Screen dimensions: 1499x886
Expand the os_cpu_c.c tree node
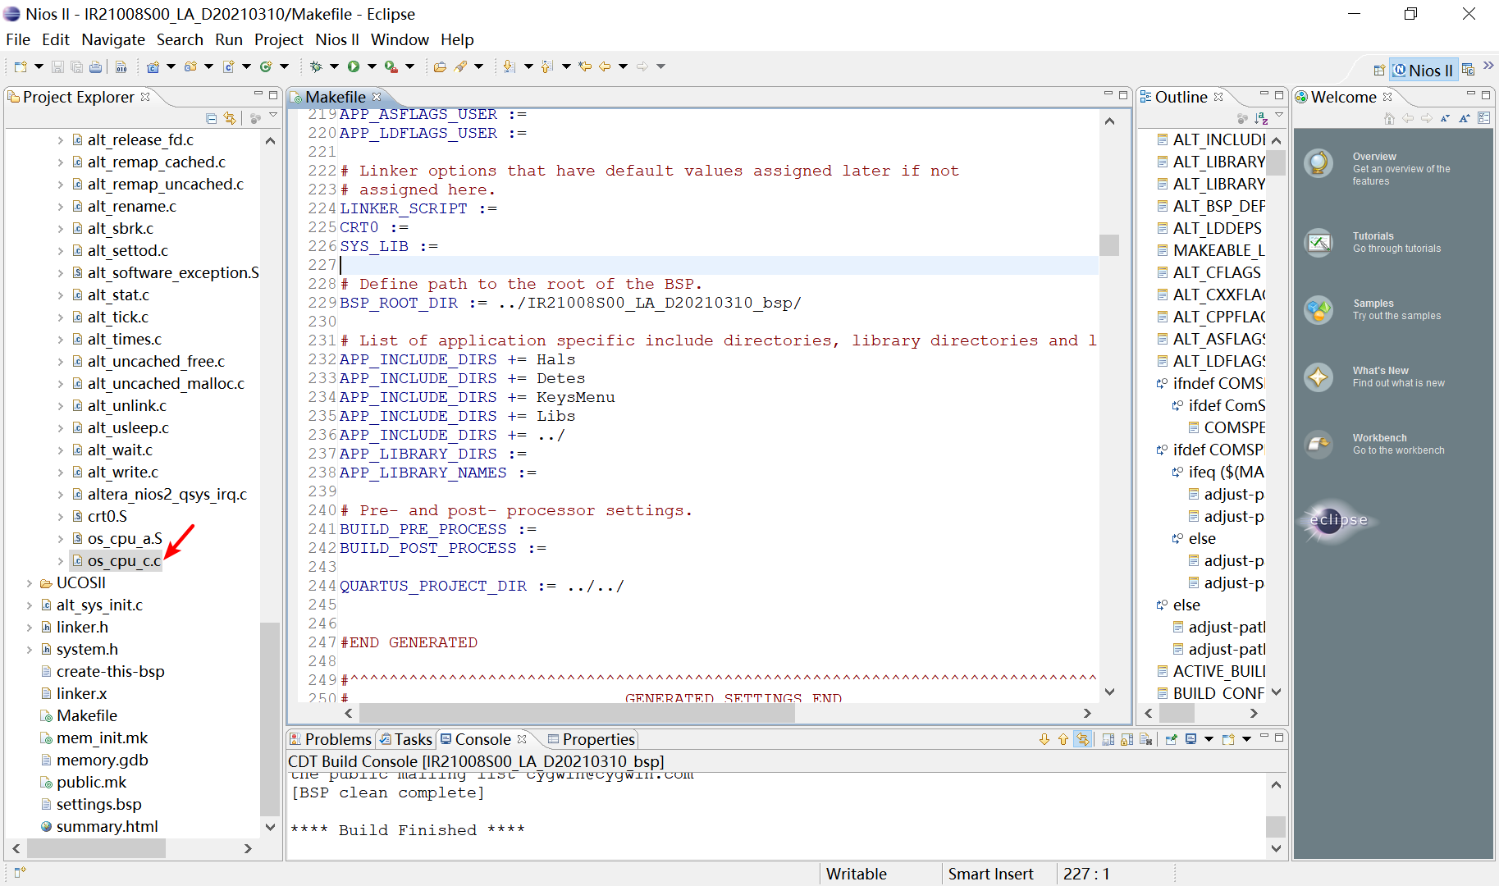click(x=61, y=561)
